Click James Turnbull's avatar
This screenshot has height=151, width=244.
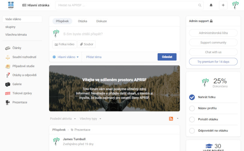[56, 141]
